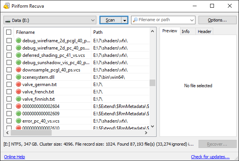The width and height of the screenshot is (239, 161).
Task: Click red status icon for valve_german.txt
Action: click(x=19, y=84)
